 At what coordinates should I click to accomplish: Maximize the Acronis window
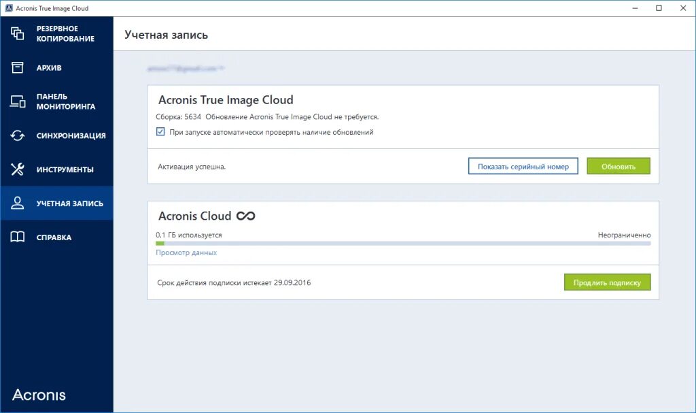tap(659, 8)
